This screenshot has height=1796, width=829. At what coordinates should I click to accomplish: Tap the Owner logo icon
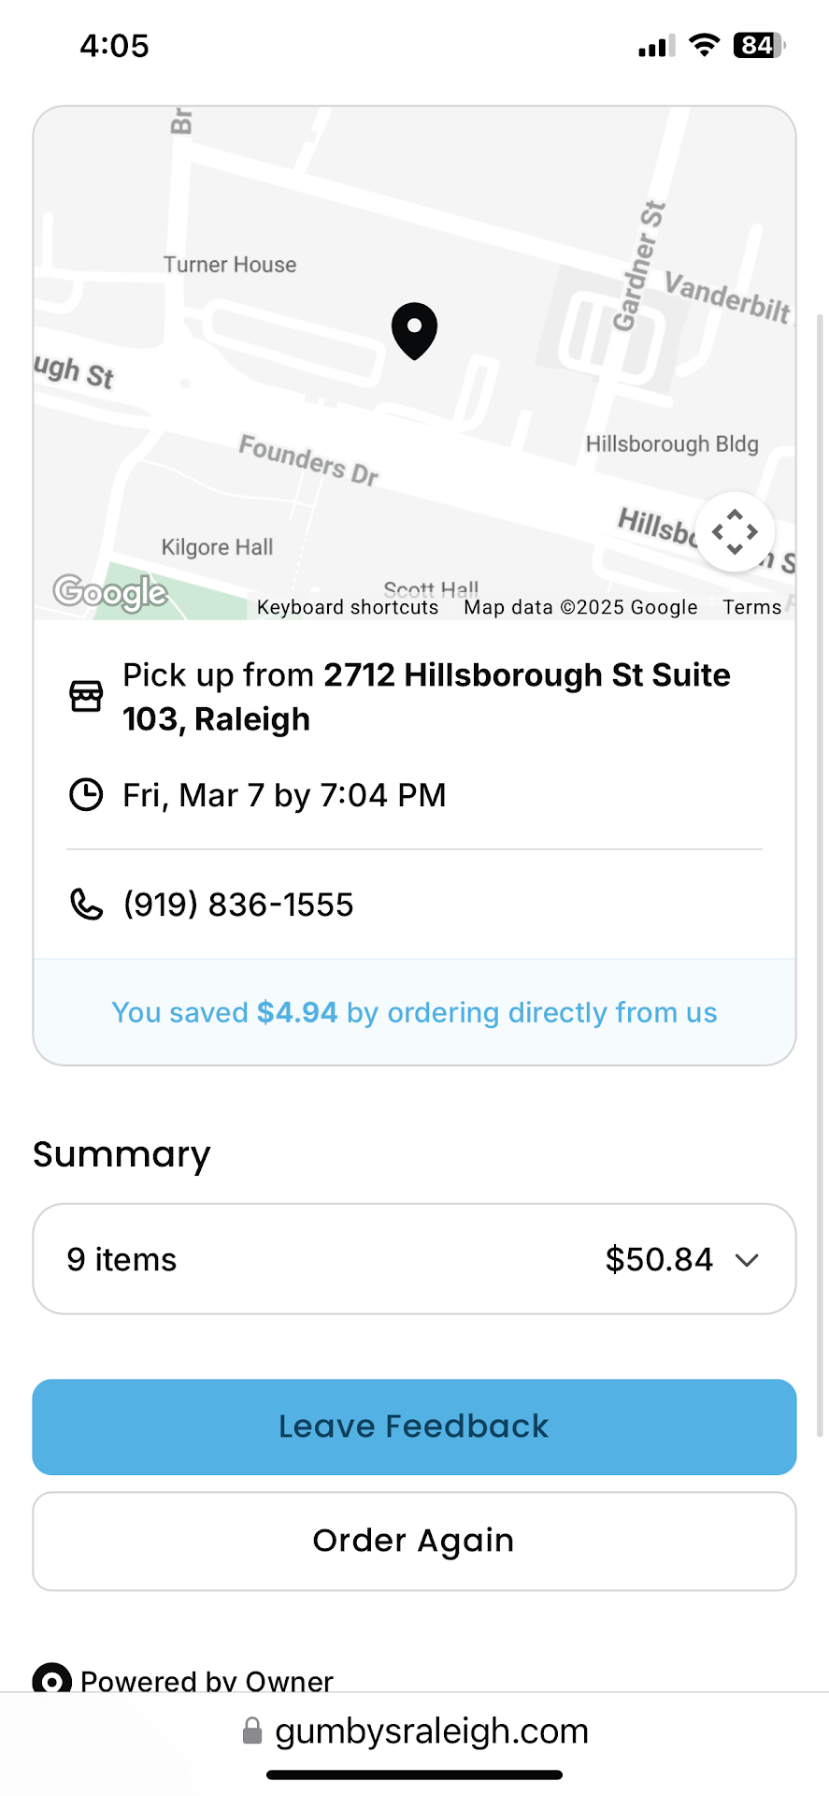pyautogui.click(x=52, y=1681)
